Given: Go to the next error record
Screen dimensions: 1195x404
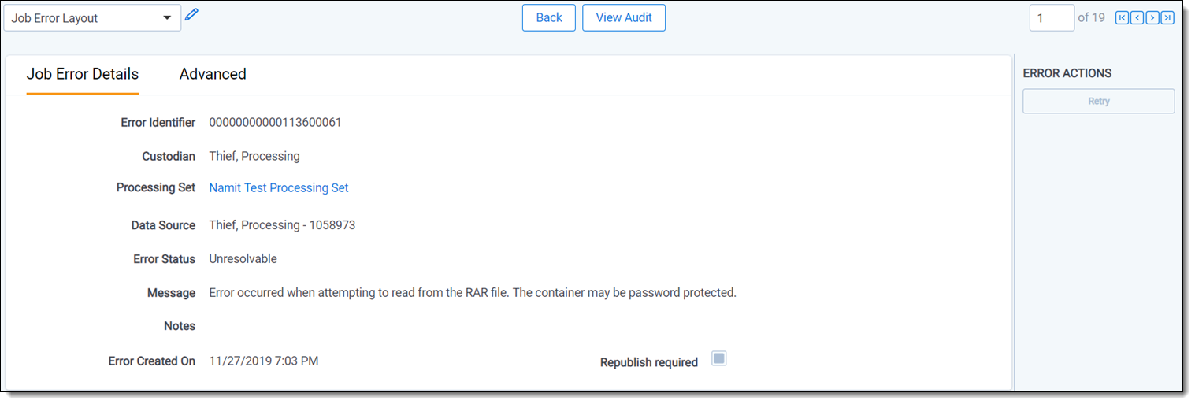Looking at the screenshot, I should coord(1152,18).
